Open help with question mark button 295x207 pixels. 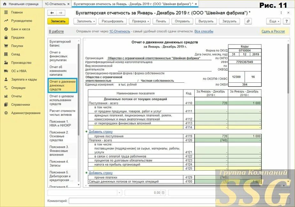tap(287, 21)
